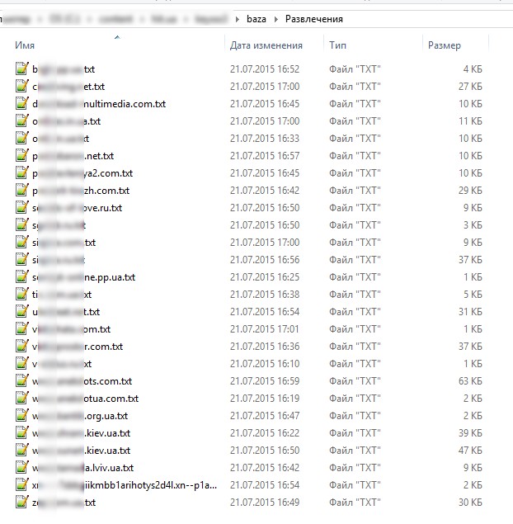Sort files by the Имя column

pos(25,45)
